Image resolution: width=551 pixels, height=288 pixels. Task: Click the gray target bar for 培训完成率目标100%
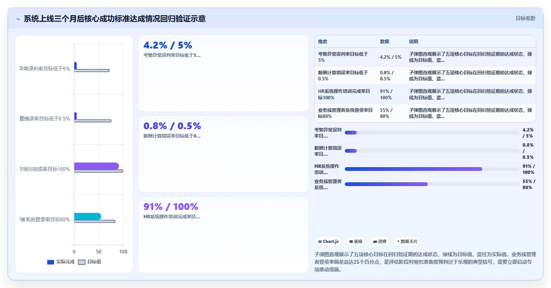(x=99, y=171)
